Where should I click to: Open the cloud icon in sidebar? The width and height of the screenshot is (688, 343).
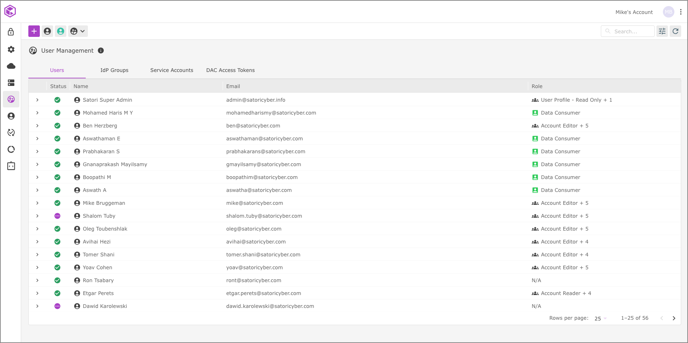pyautogui.click(x=11, y=66)
